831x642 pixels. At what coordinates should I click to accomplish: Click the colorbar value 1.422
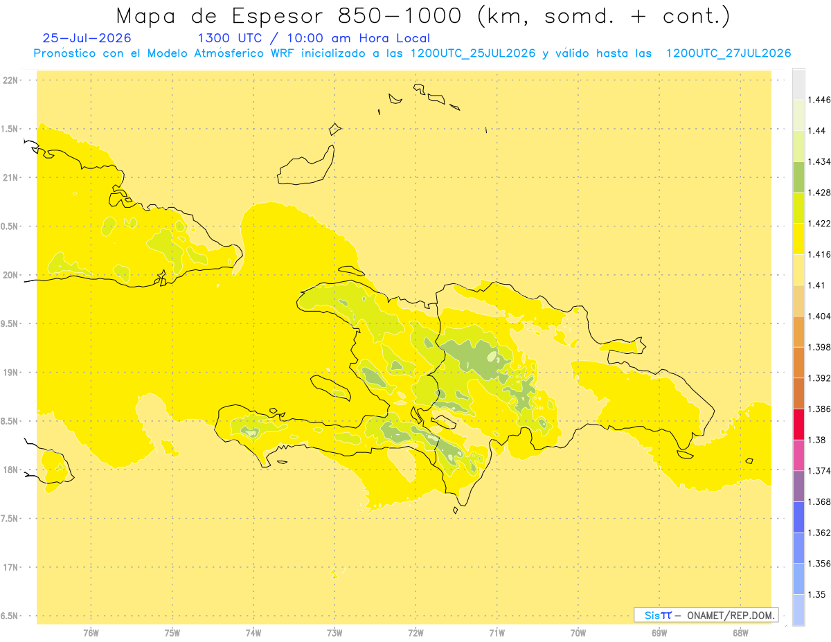pos(819,223)
